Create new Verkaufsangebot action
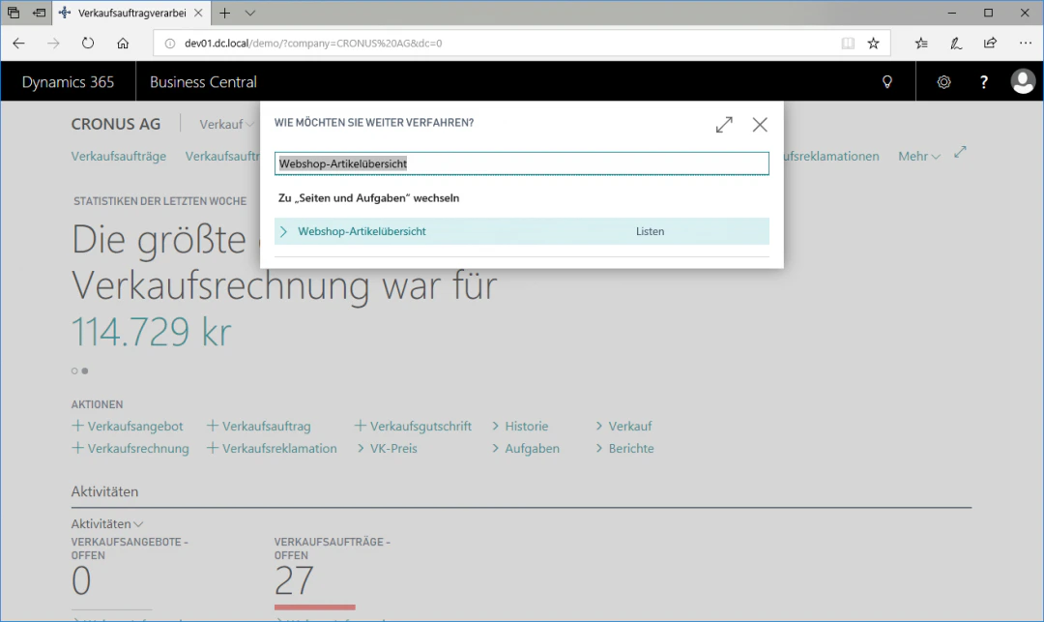This screenshot has height=622, width=1044. [128, 427]
